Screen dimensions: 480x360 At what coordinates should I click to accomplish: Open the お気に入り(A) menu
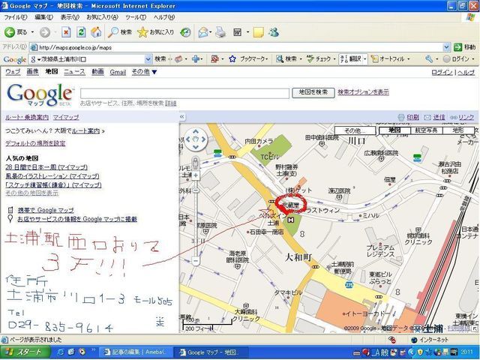[101, 16]
